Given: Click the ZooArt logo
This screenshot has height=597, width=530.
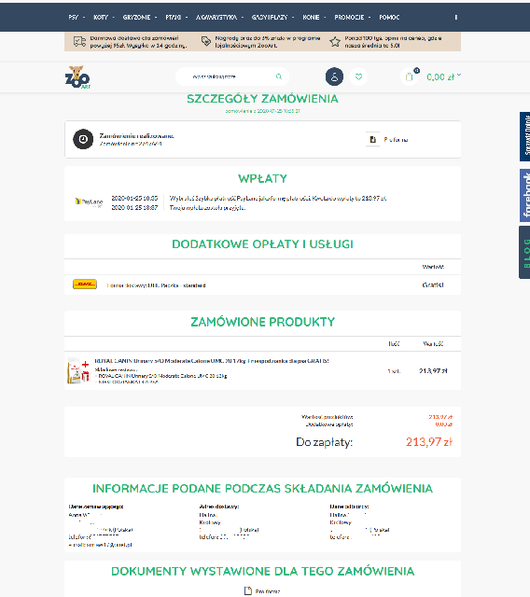Looking at the screenshot, I should [x=78, y=77].
